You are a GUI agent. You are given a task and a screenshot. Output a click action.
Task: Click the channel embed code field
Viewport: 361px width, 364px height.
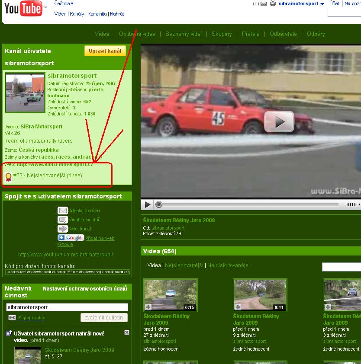point(68,272)
